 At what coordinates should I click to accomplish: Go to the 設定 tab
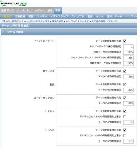click(50, 10)
